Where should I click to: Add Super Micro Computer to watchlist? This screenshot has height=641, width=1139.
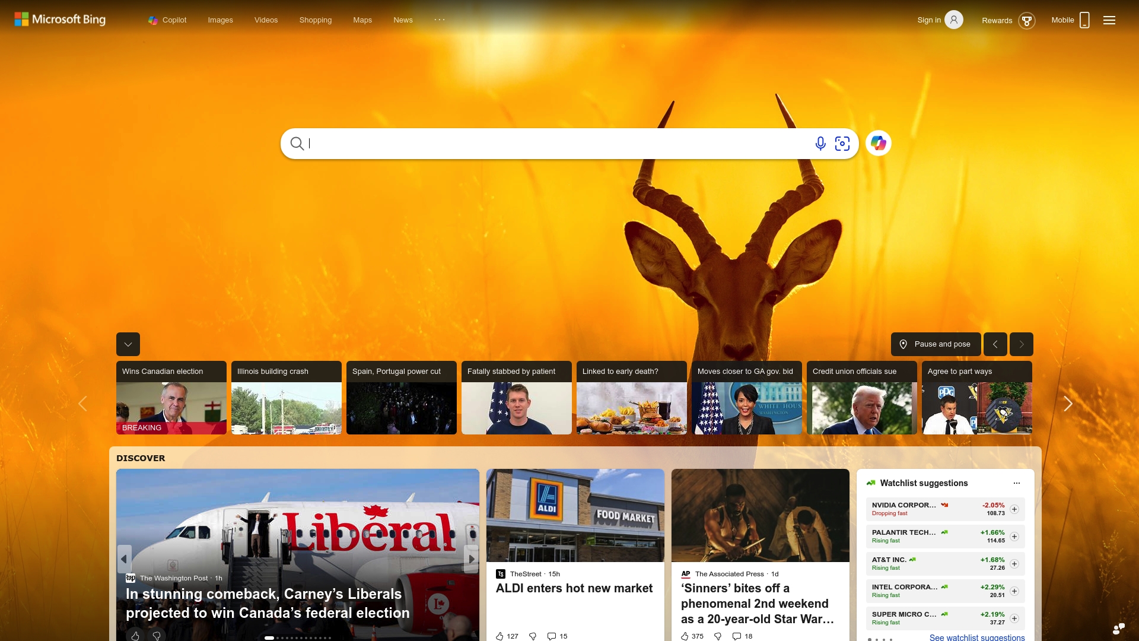click(1014, 618)
